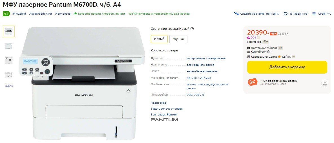Click the scissors promo coupon icon
The image size is (334, 143).
tap(253, 82)
